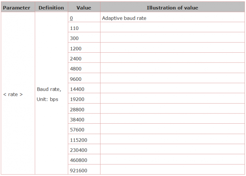Image resolution: width=246 pixels, height=176 pixels.
Task: Click the Unit: bps text
Action: [x=47, y=99]
